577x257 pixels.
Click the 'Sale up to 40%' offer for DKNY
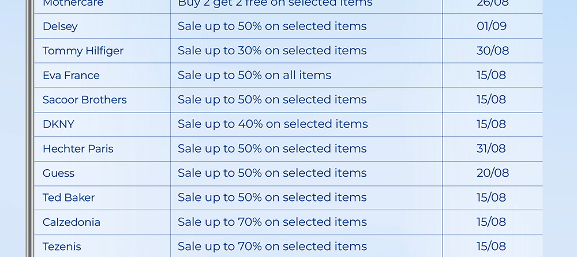tap(272, 124)
